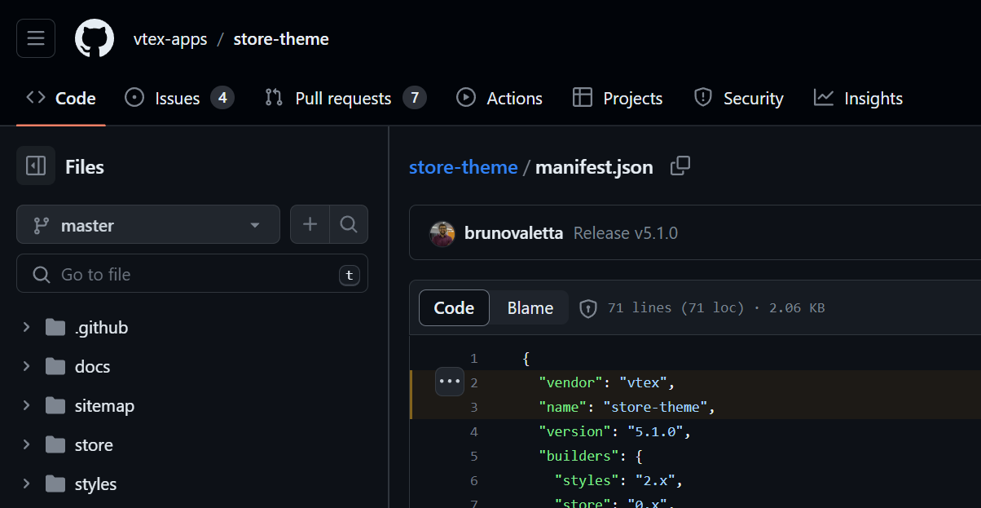Open the three-dots menu on line 2
The image size is (981, 508).
[449, 382]
